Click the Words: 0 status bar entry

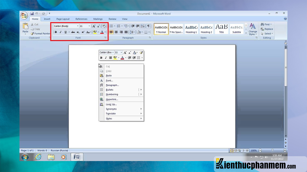coord(42,151)
